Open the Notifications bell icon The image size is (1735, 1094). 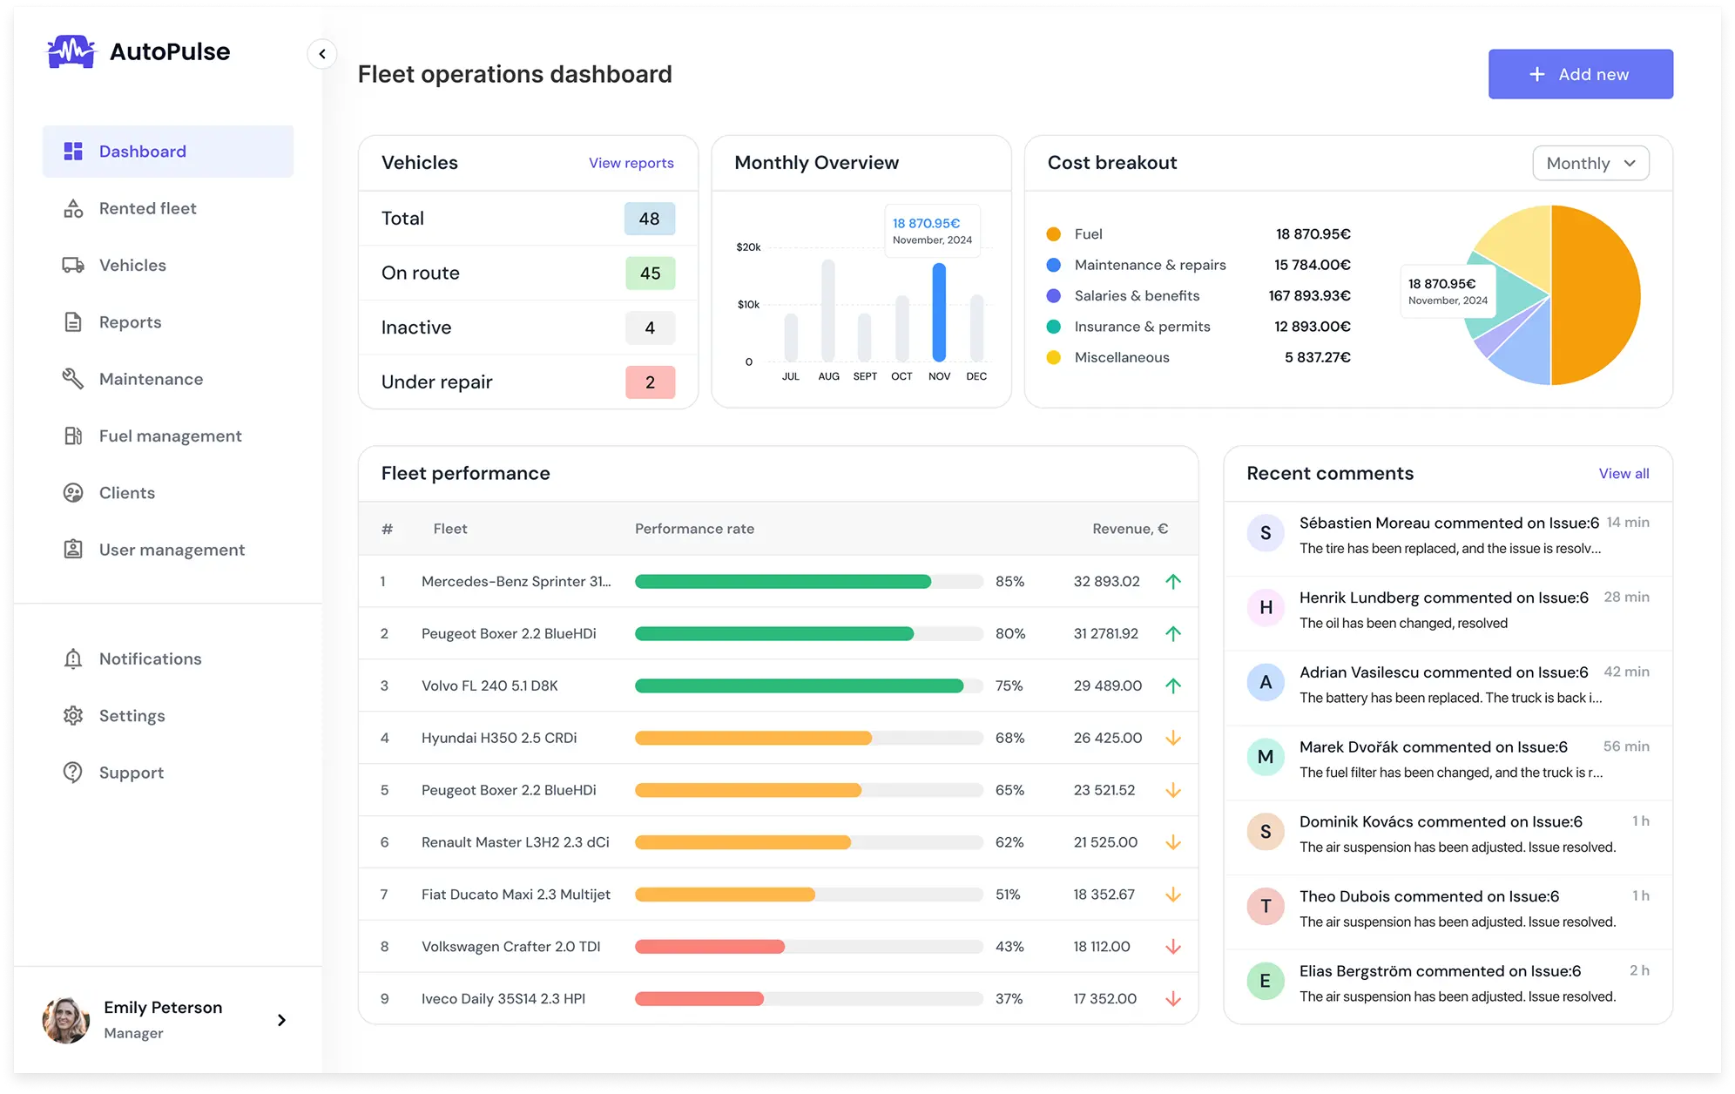coord(73,659)
